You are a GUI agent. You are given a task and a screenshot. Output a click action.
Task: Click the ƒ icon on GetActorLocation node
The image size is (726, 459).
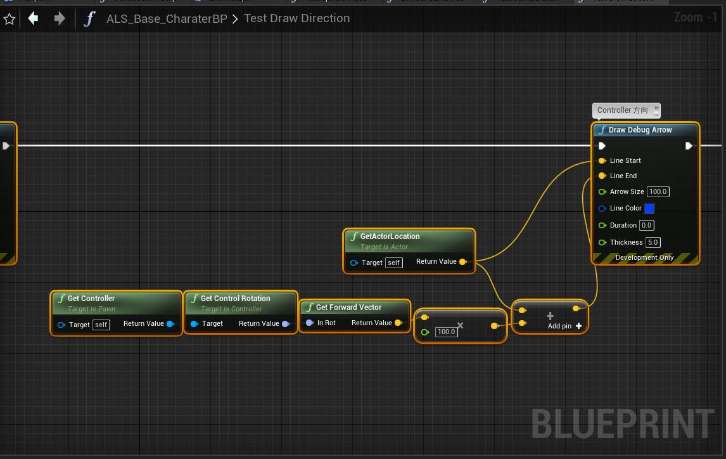click(353, 236)
